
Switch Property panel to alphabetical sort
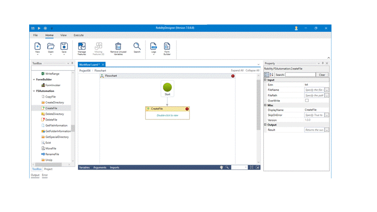[x=271, y=75]
